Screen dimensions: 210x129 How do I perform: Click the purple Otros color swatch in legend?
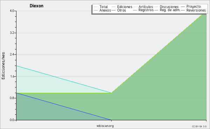113,10
